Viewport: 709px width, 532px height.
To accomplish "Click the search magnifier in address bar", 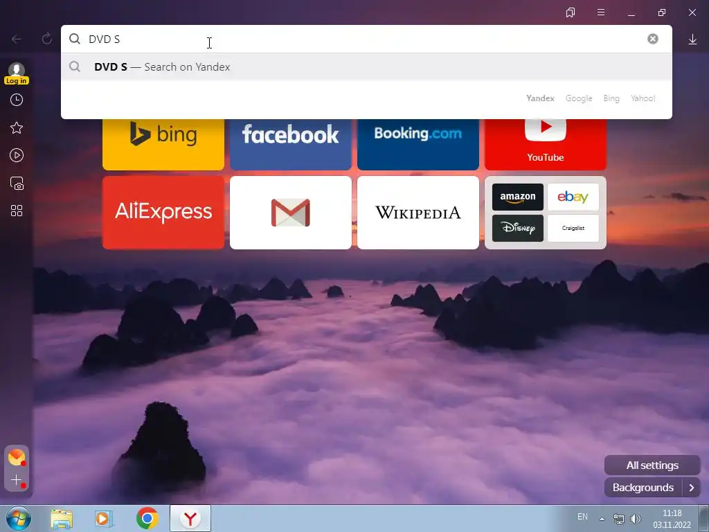I will (75, 39).
